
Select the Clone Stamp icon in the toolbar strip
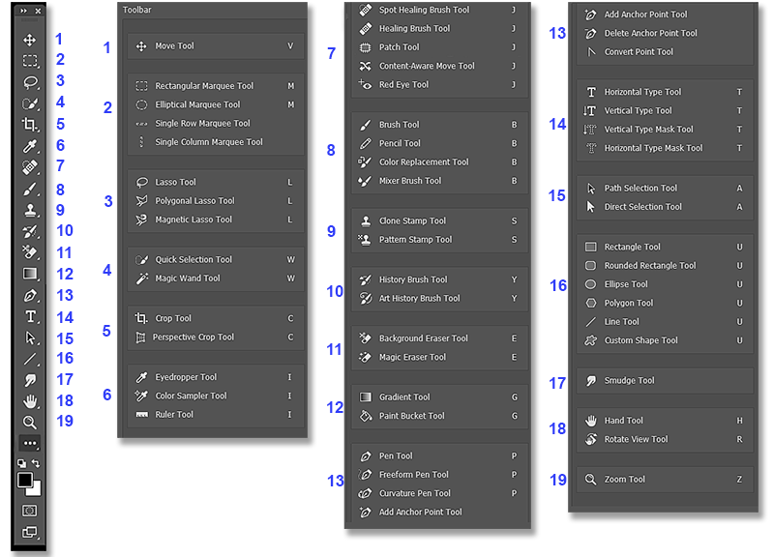[x=30, y=210]
